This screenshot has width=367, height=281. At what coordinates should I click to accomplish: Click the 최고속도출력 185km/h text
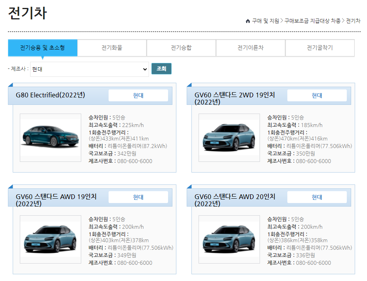(295, 125)
